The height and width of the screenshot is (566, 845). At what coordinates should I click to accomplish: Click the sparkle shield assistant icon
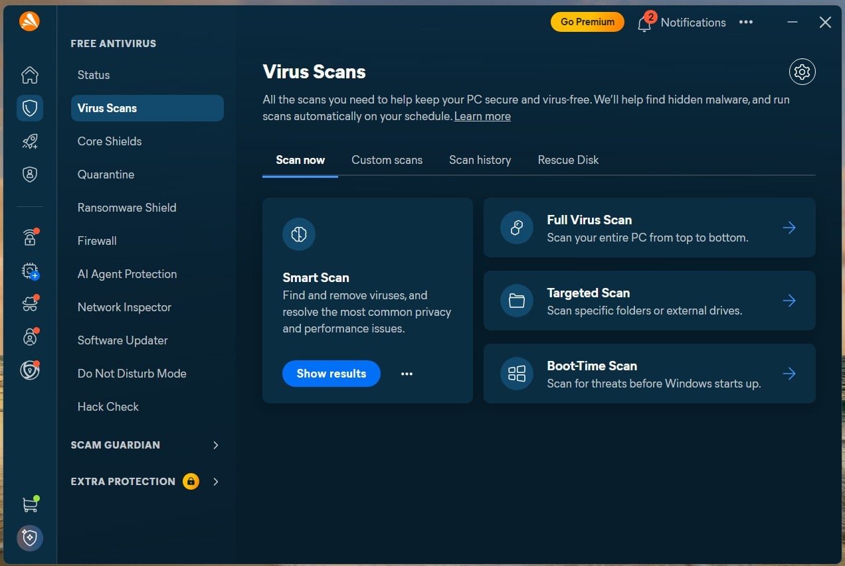[30, 538]
